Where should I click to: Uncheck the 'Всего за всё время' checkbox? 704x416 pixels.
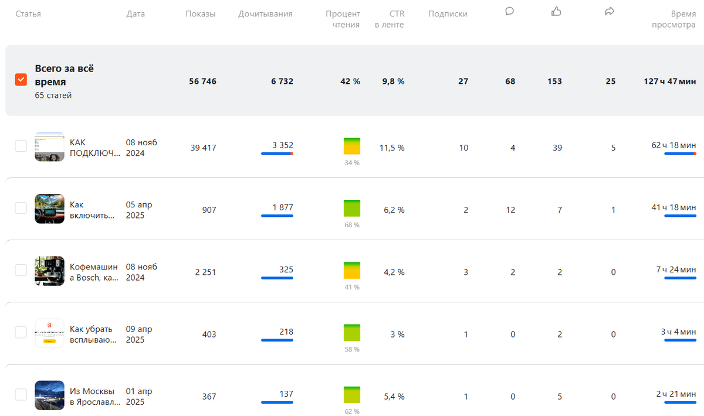(21, 80)
